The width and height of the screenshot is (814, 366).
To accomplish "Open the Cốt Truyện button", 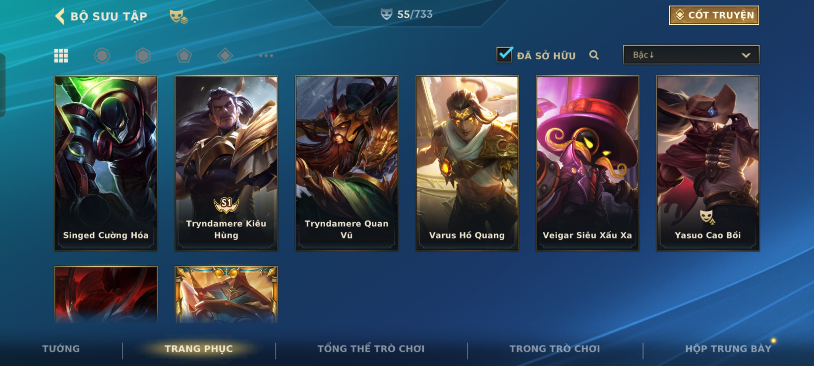I will click(x=714, y=15).
